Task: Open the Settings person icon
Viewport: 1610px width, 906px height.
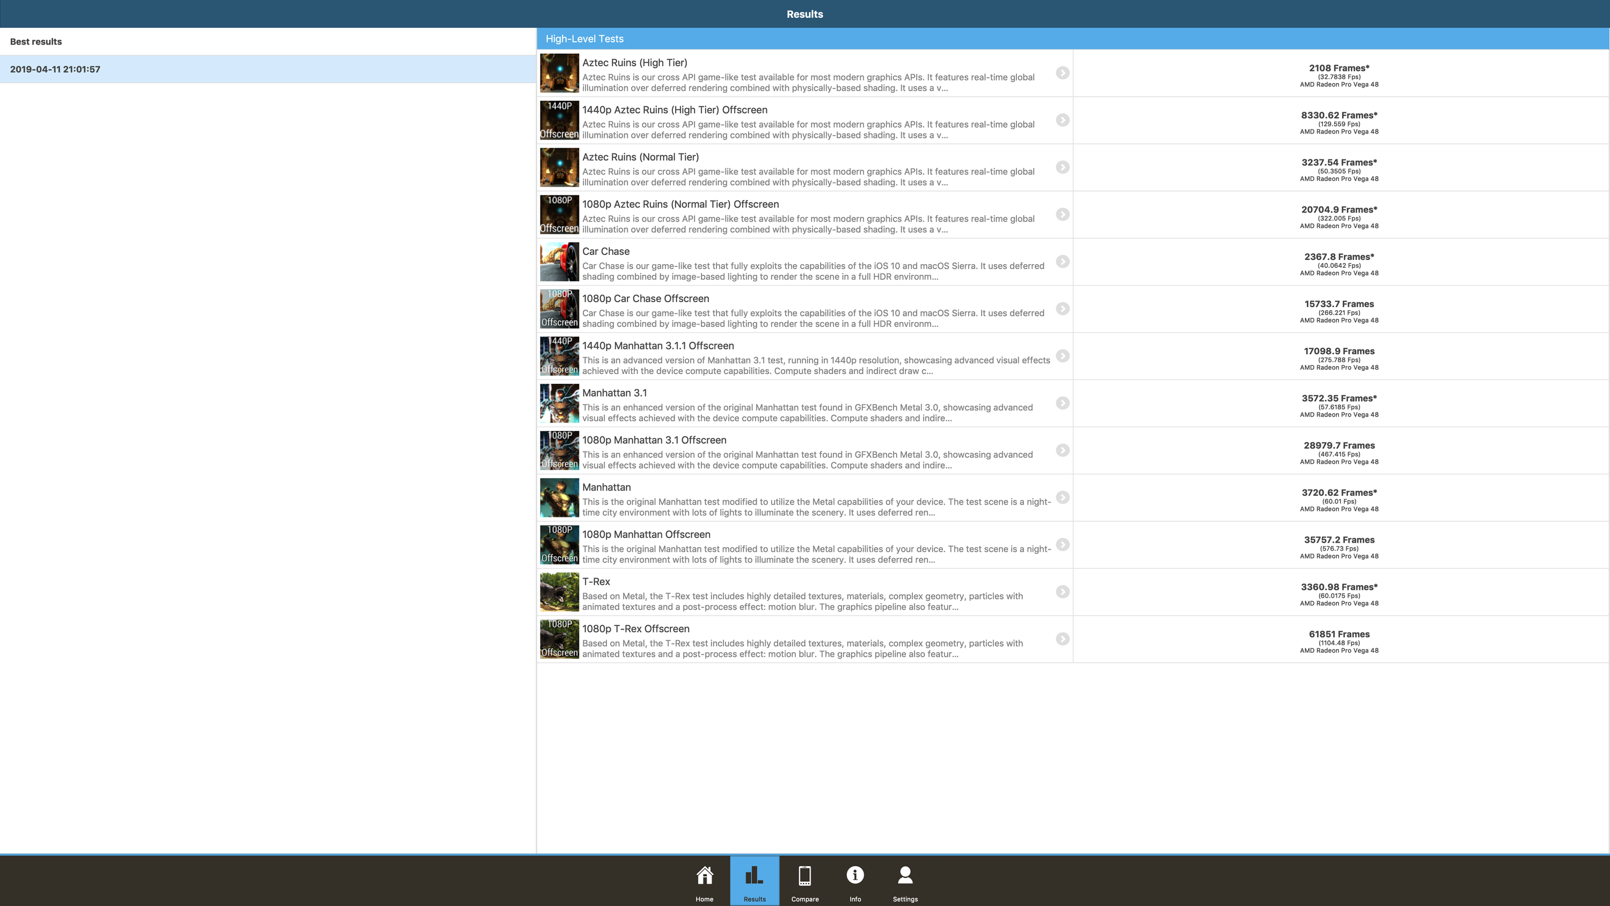Action: 905,876
